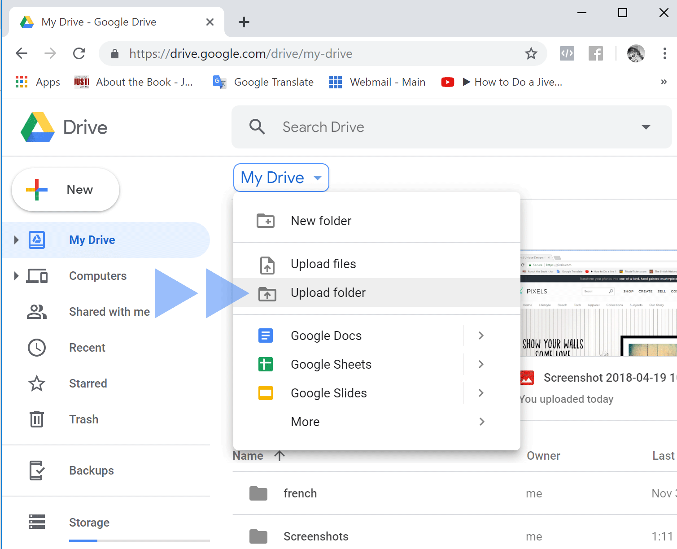Image resolution: width=677 pixels, height=549 pixels.
Task: Click the Storage usage bar
Action: tap(139, 541)
